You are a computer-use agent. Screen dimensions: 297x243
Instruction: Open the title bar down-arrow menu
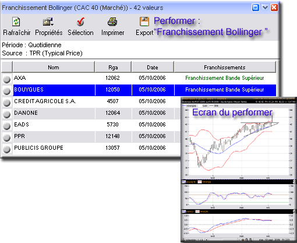tap(265, 8)
